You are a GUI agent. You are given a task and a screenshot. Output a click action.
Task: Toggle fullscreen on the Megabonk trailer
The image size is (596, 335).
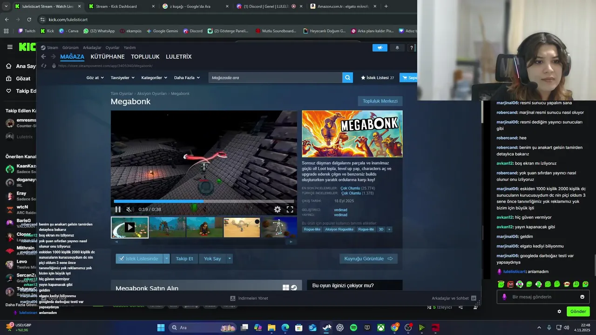[x=290, y=209]
